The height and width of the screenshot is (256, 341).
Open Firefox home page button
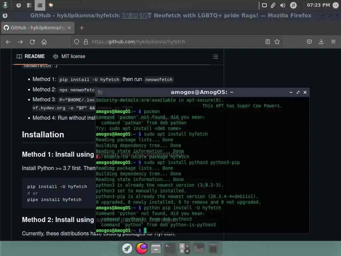44,42
